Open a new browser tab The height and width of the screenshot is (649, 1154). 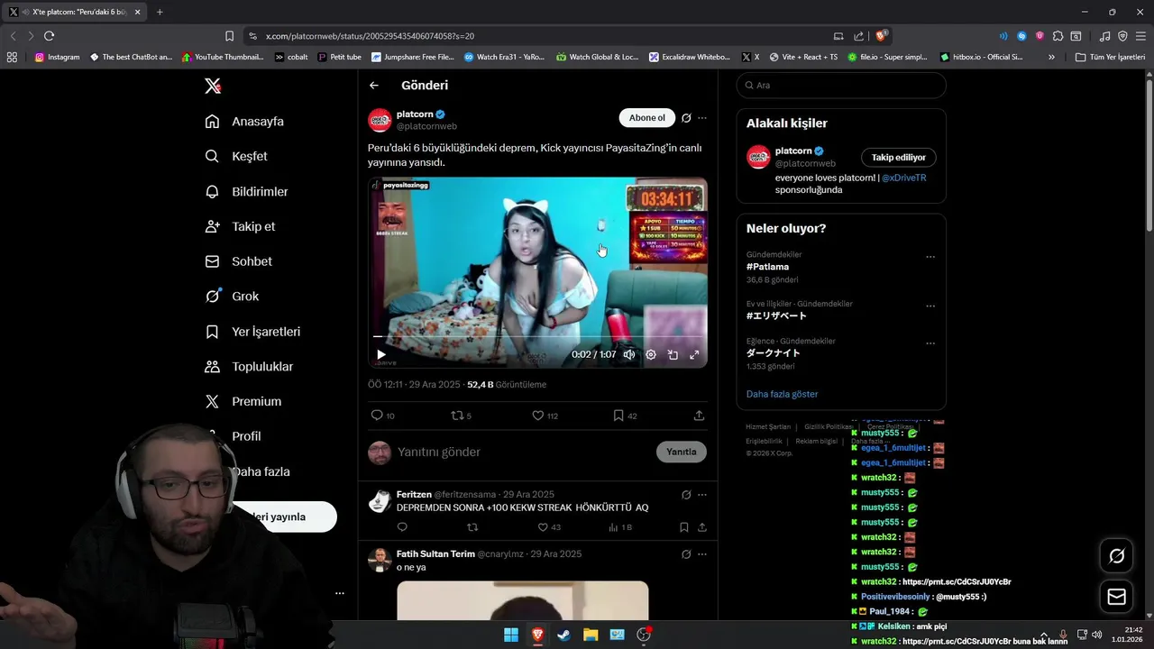point(160,12)
